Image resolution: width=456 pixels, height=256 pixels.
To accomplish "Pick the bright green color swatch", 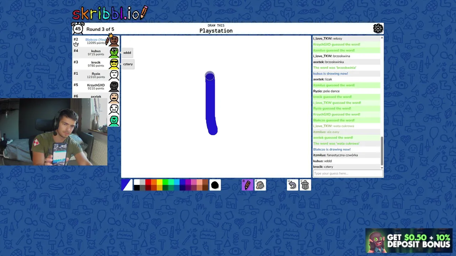I will (165, 182).
